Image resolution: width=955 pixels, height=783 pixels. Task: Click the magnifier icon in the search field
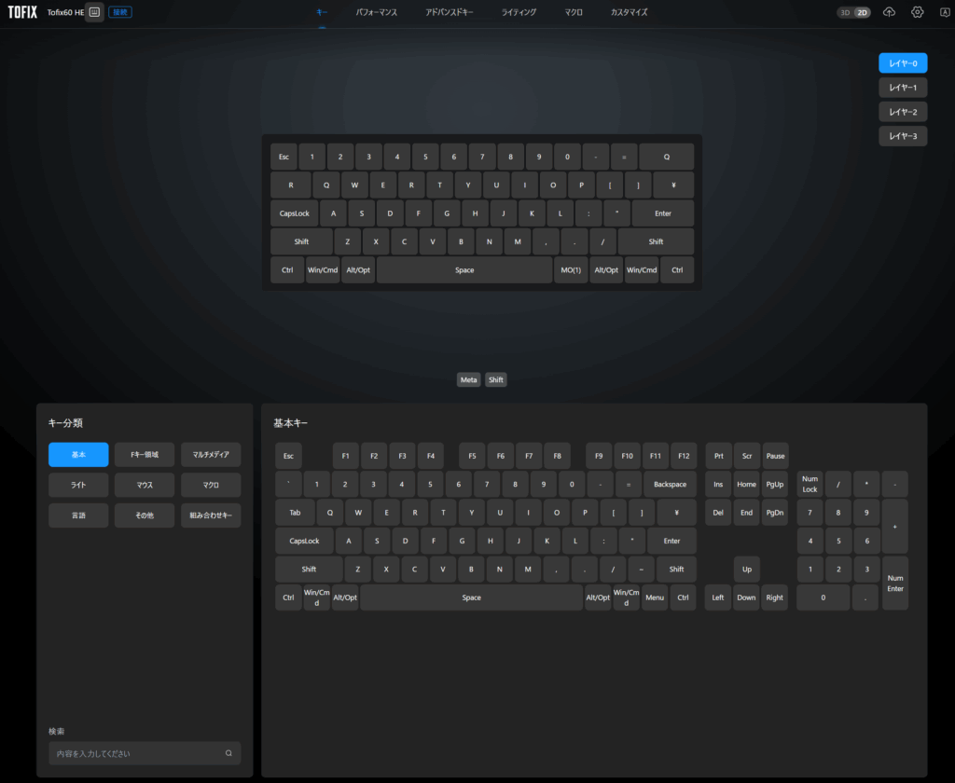pos(228,753)
